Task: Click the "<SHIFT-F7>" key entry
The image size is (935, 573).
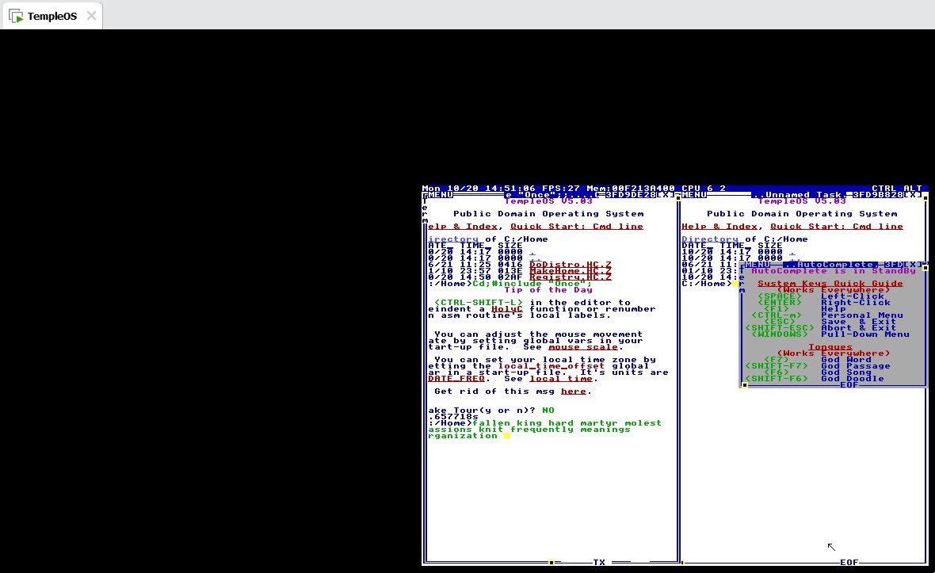Action: 777,365
